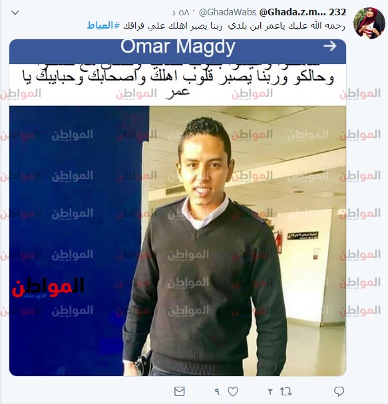Click the arrow icon in the Omar Magdy header
388x404 pixels.
tap(330, 46)
